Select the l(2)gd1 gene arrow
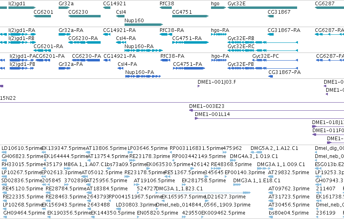Image resolution: width=344 pixels, height=219 pixels. (22, 8)
